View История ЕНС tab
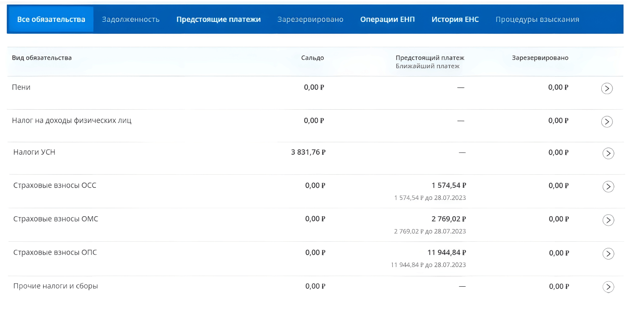Screen dimensions: 633x313 [455, 19]
